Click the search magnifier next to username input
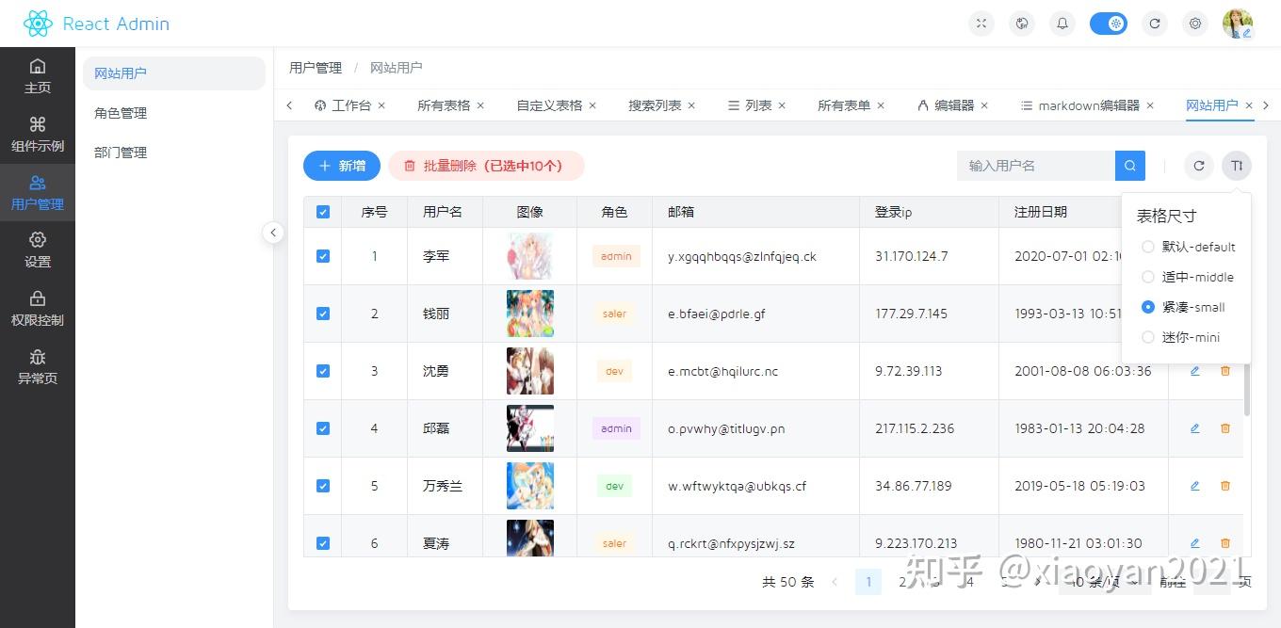1281x628 pixels. click(x=1129, y=165)
